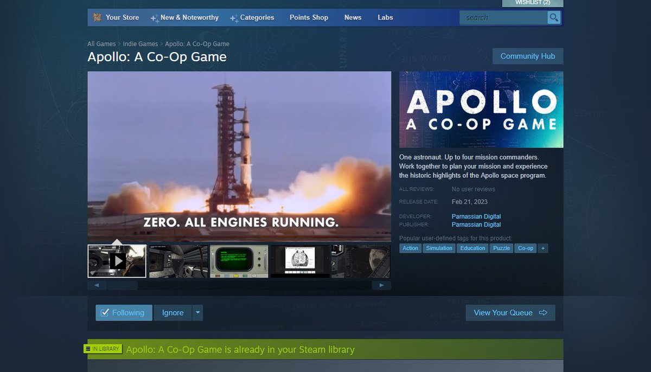Toggle the Following checkbox button

click(124, 313)
